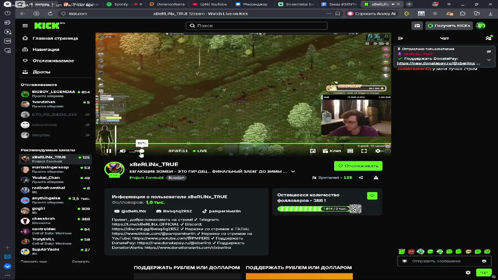Switch to the Streamlabs browser tab
Image resolution: width=498 pixels, height=280 pixels.
click(296, 4)
